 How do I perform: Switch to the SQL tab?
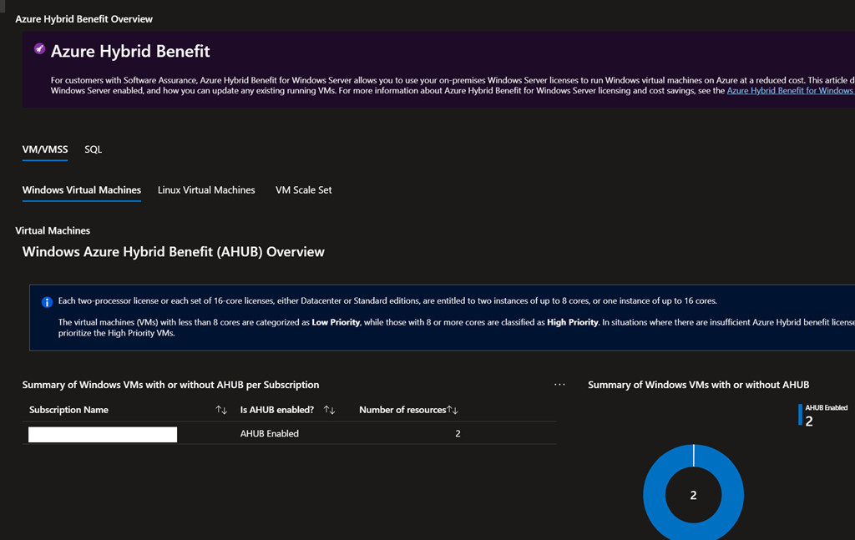94,149
